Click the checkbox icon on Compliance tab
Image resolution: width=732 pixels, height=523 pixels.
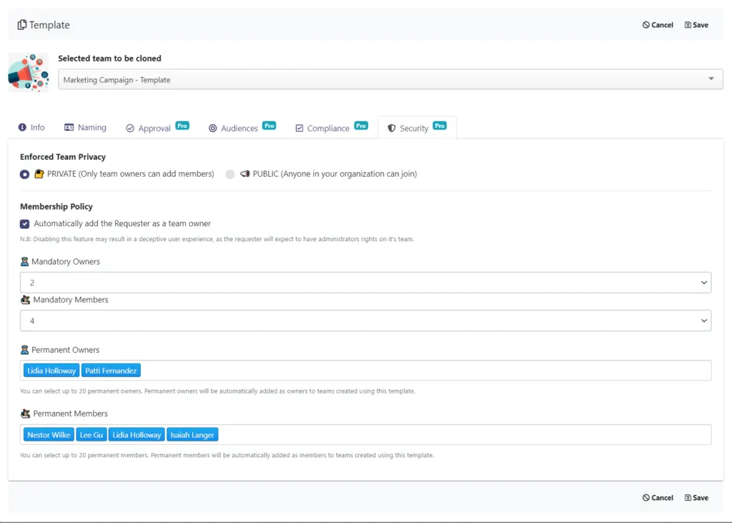(x=300, y=128)
